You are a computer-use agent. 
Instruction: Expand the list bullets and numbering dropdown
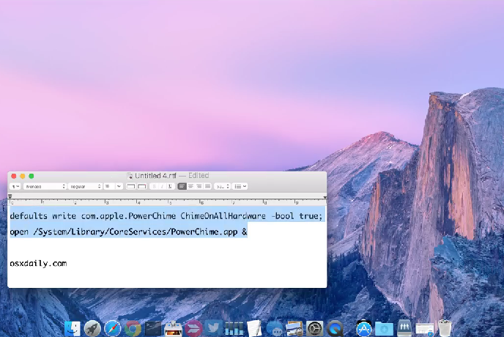tap(241, 187)
